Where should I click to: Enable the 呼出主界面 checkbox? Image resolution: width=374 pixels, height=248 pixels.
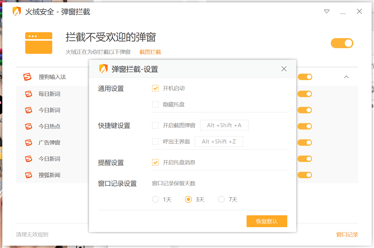click(x=155, y=142)
